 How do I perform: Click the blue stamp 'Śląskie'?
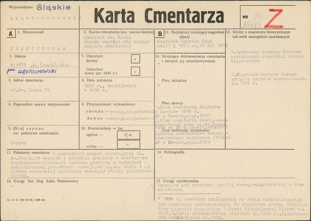[53, 7]
